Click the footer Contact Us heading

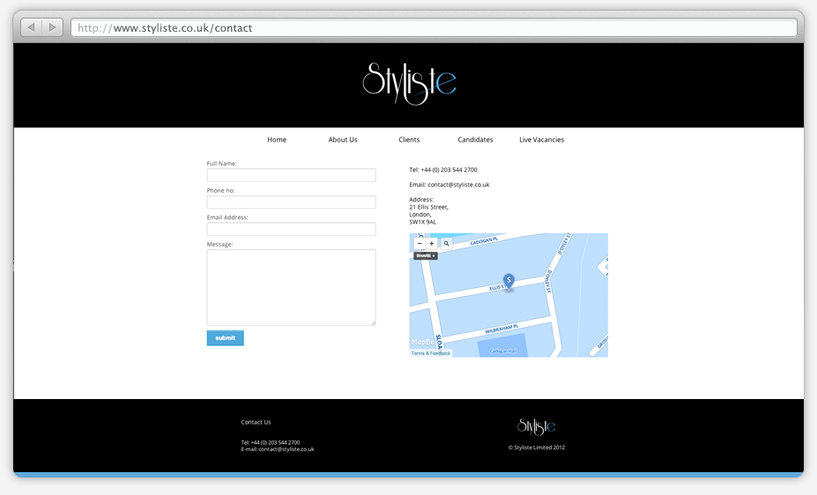[256, 422]
